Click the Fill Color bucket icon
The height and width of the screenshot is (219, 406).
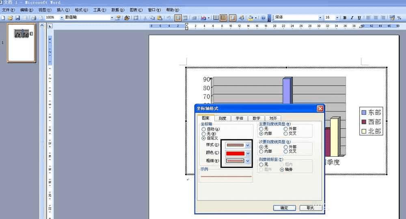click(x=251, y=17)
